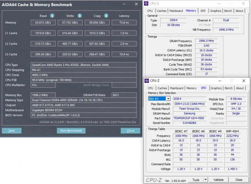Click Module Size 8 GBytes value
This screenshot has width=251, height=184.
236,99
